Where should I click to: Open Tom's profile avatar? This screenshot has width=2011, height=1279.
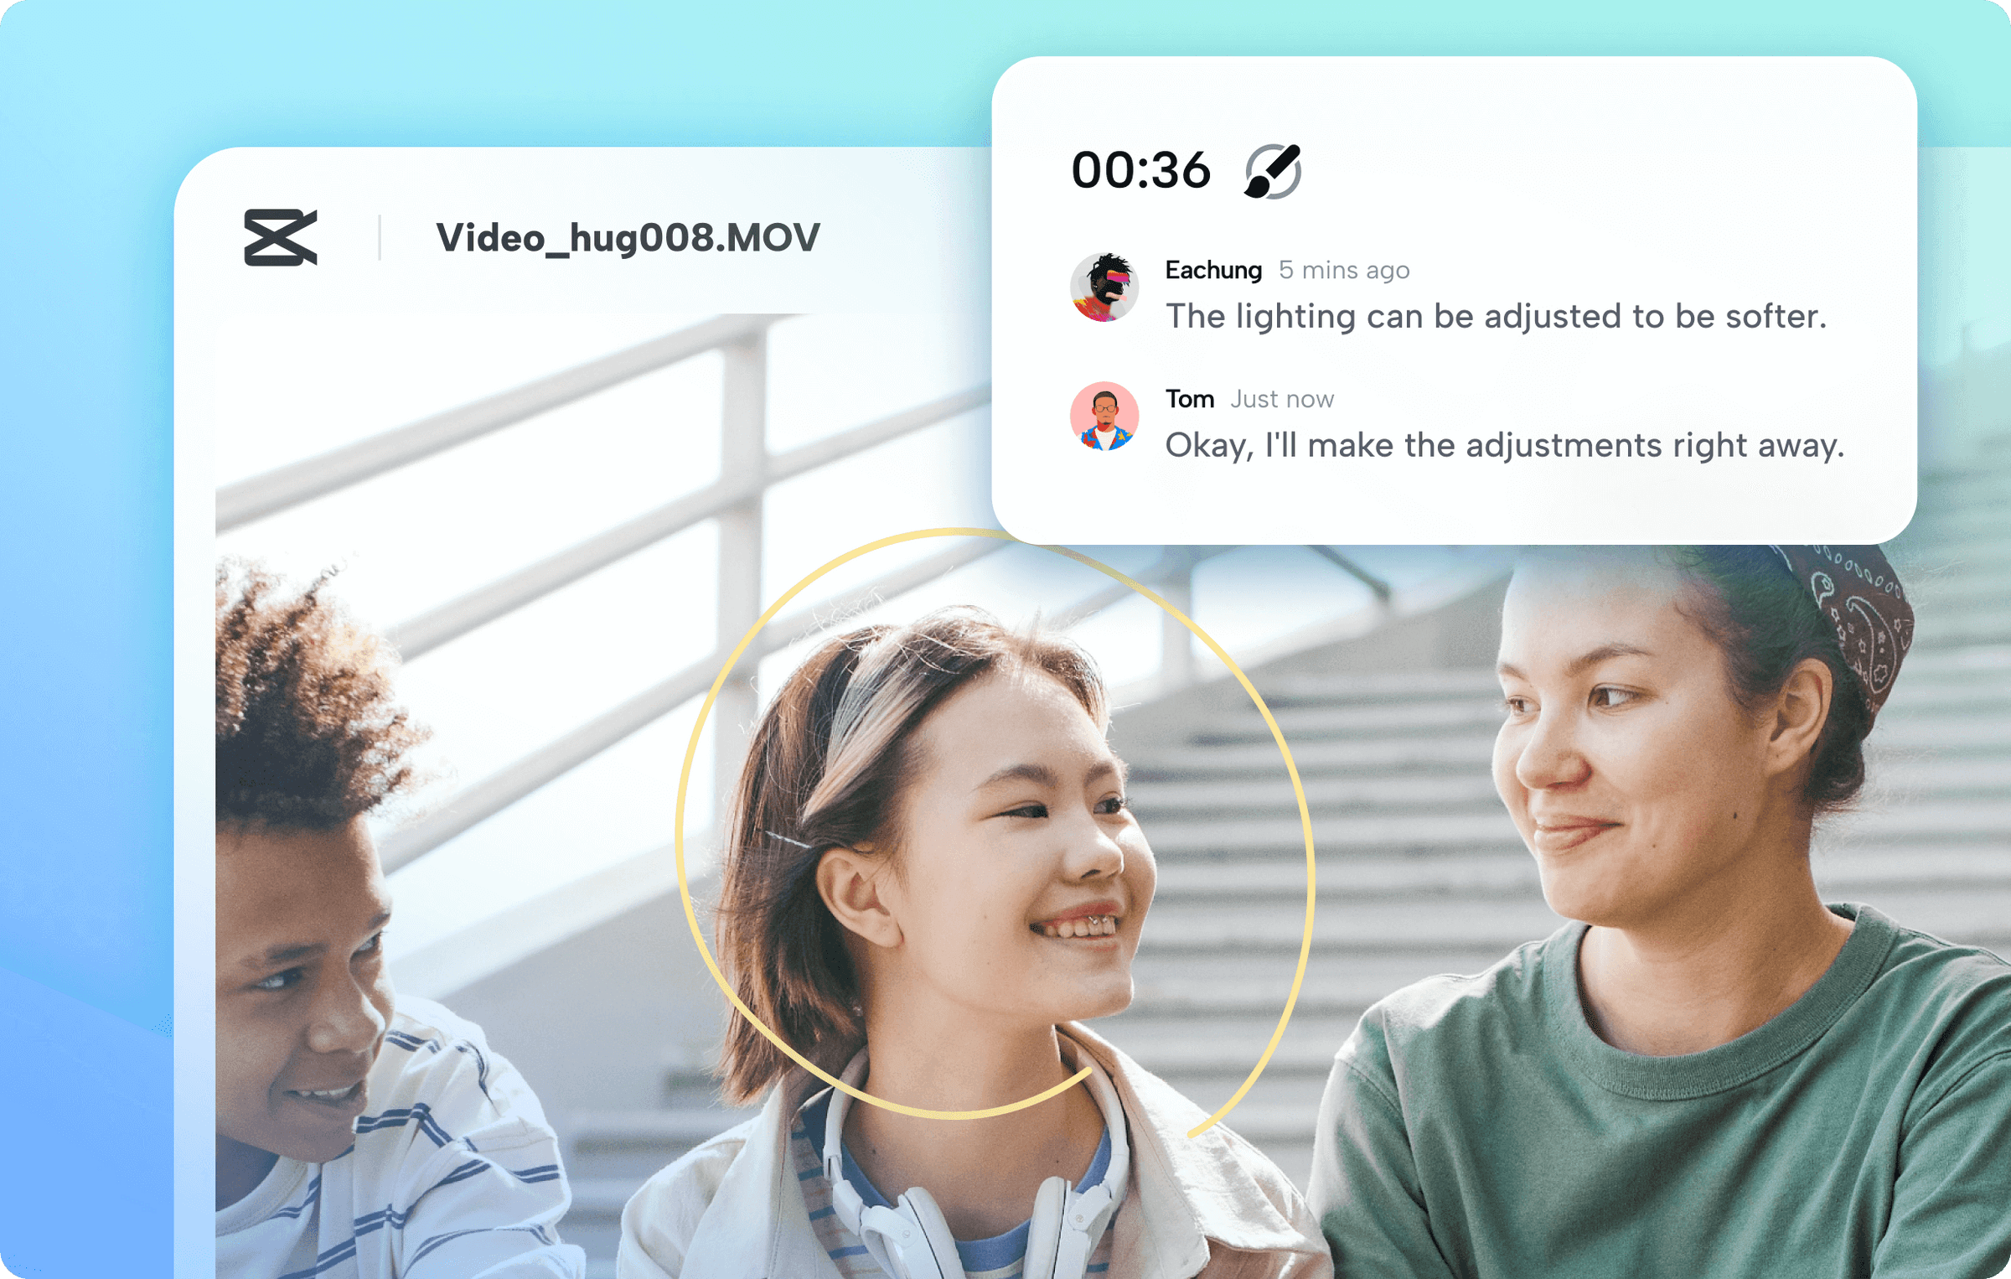1104,417
